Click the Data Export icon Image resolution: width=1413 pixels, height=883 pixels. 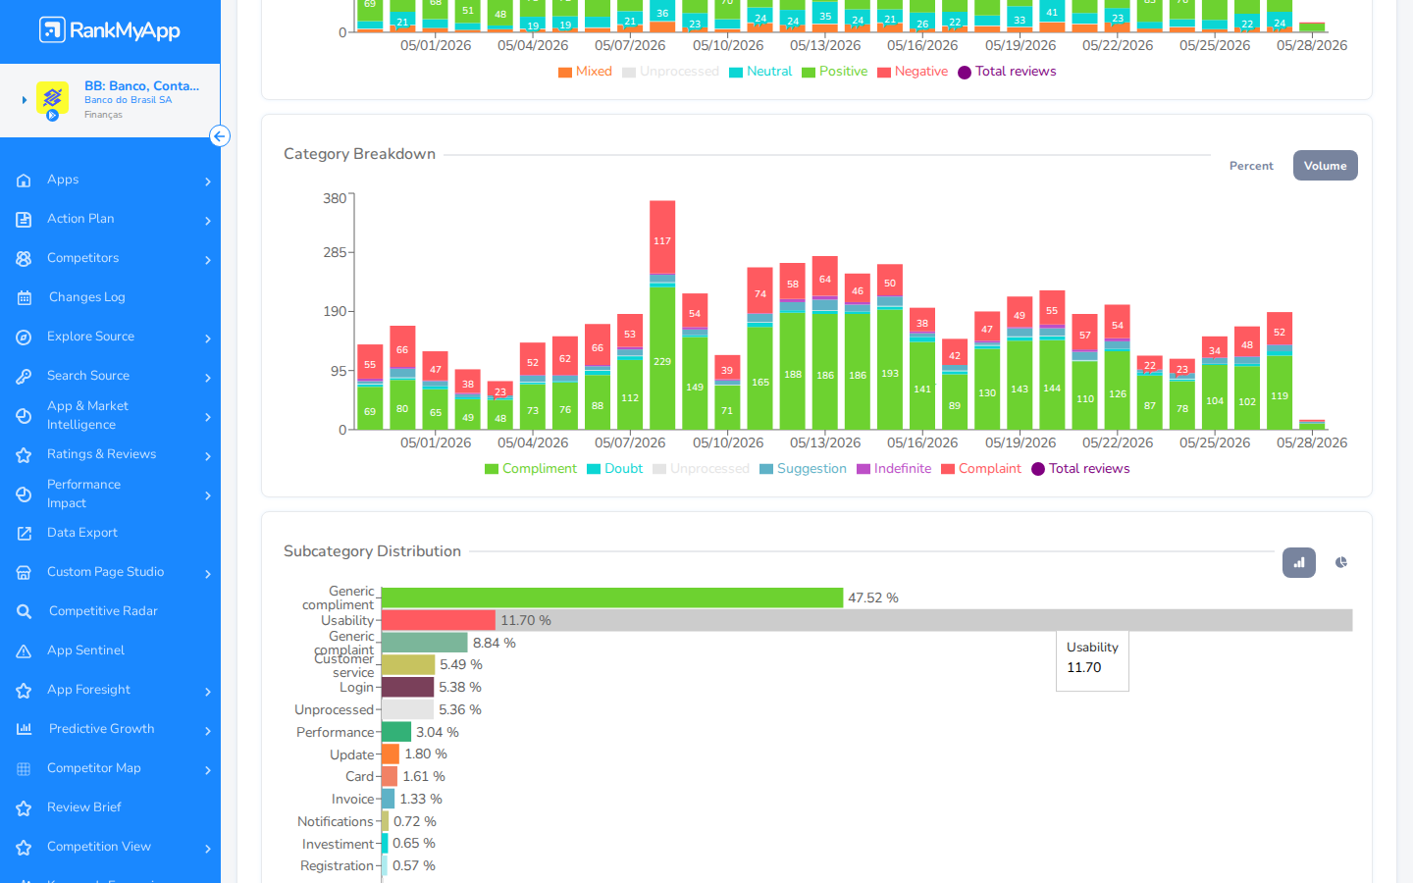[24, 534]
